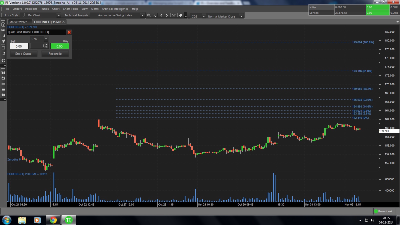The image size is (400, 225).
Task: Click the chart bars sidebar icon
Action: click(x=3, y=36)
